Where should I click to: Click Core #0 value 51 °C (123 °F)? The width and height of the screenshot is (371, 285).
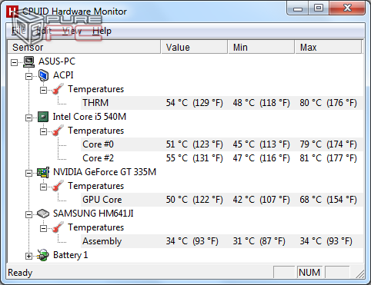[x=194, y=144]
